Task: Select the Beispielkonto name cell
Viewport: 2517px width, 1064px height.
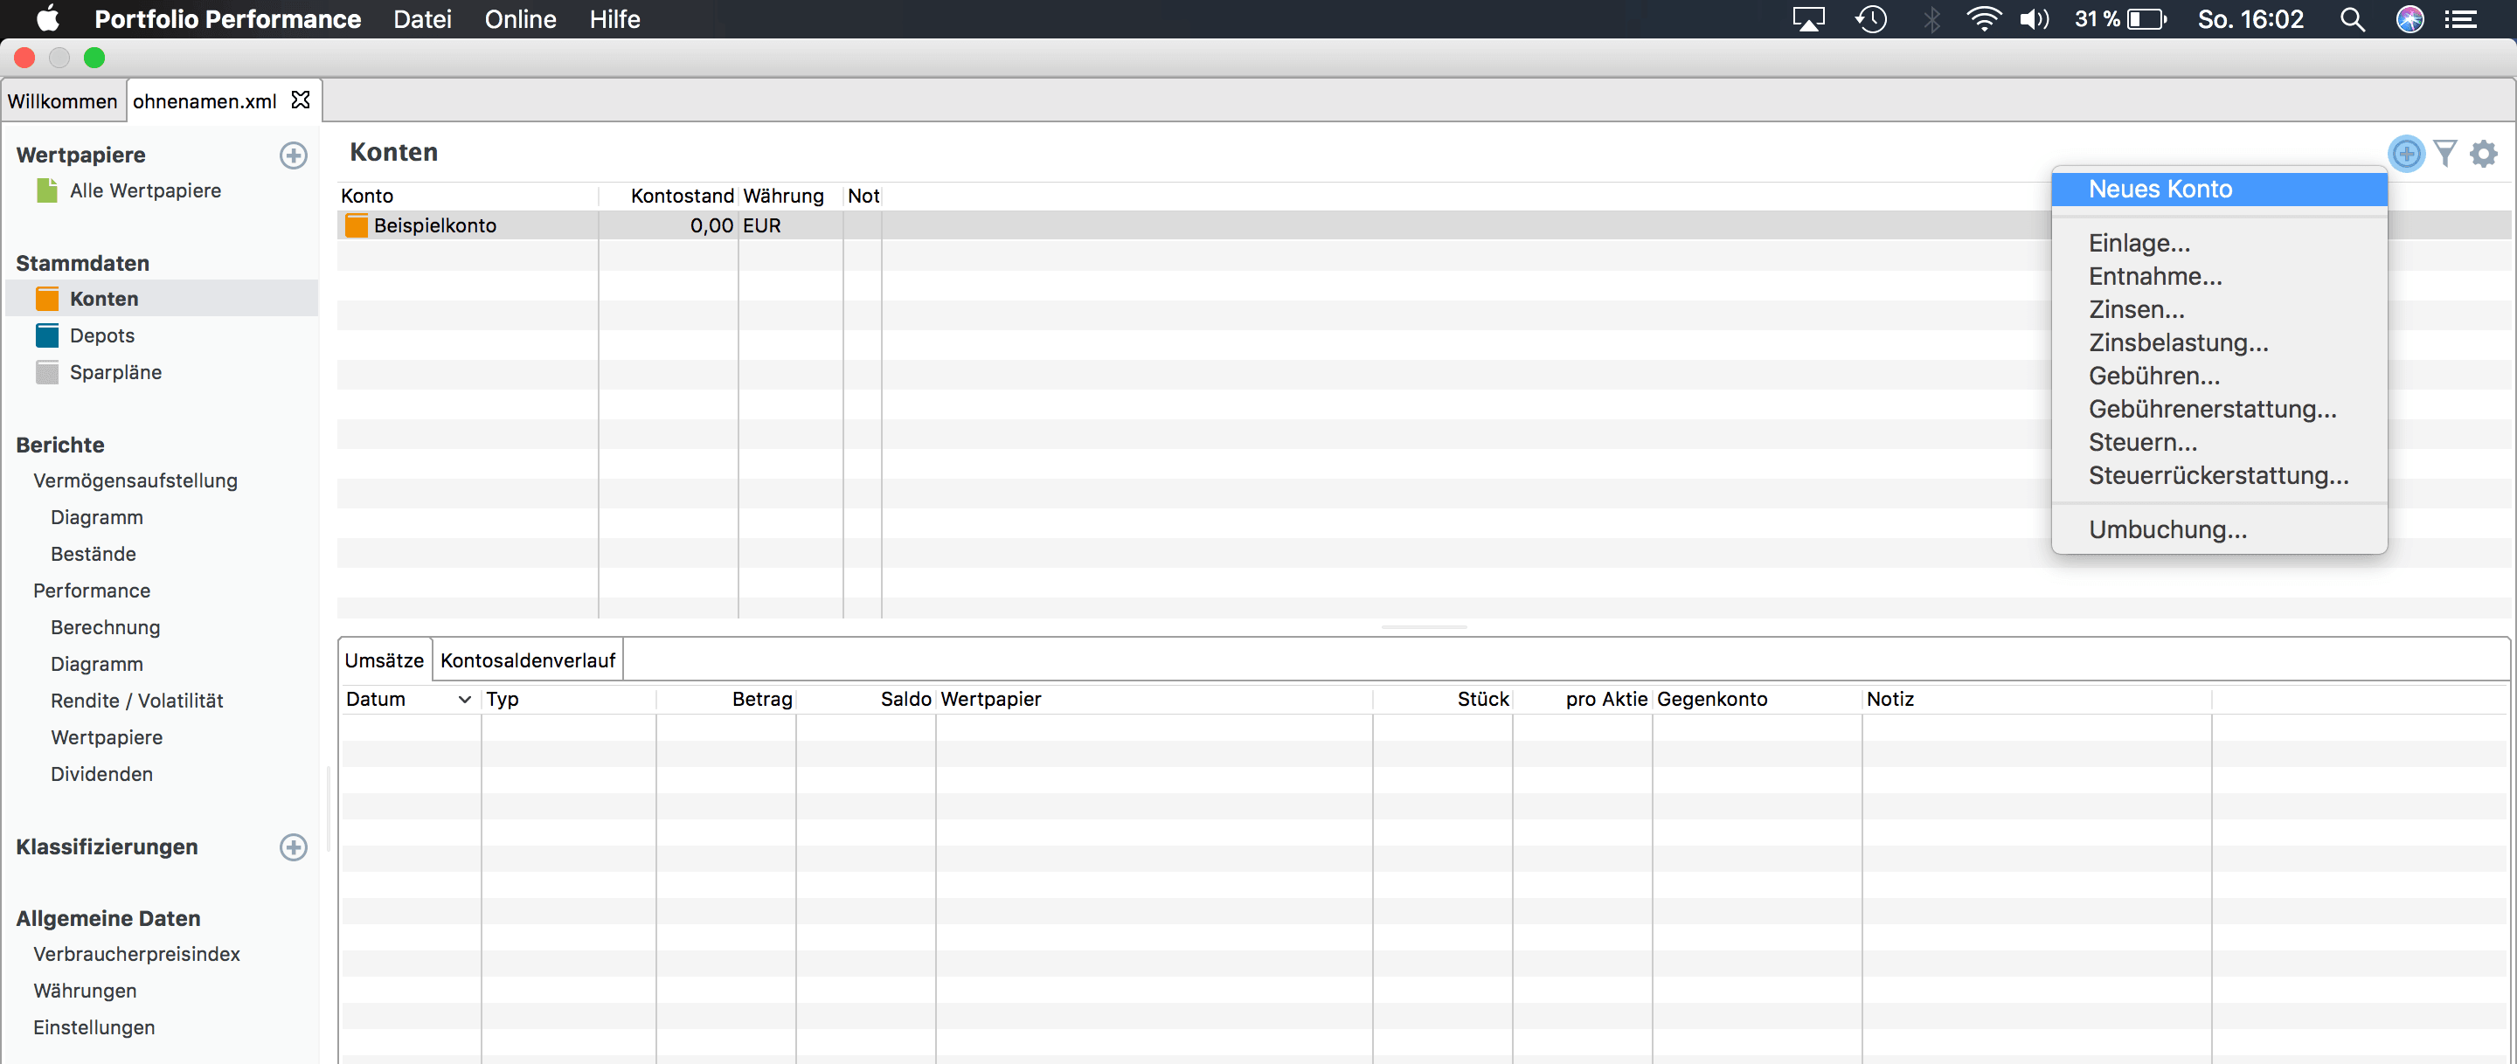Action: 435,225
